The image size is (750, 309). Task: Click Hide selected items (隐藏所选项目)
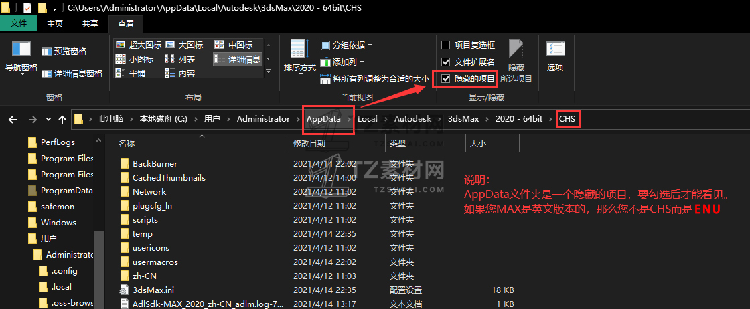516,61
